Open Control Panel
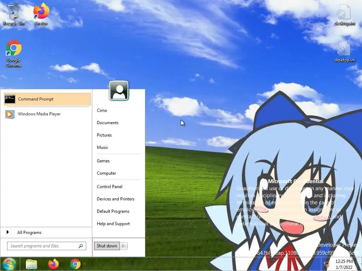362x271 pixels. click(110, 187)
